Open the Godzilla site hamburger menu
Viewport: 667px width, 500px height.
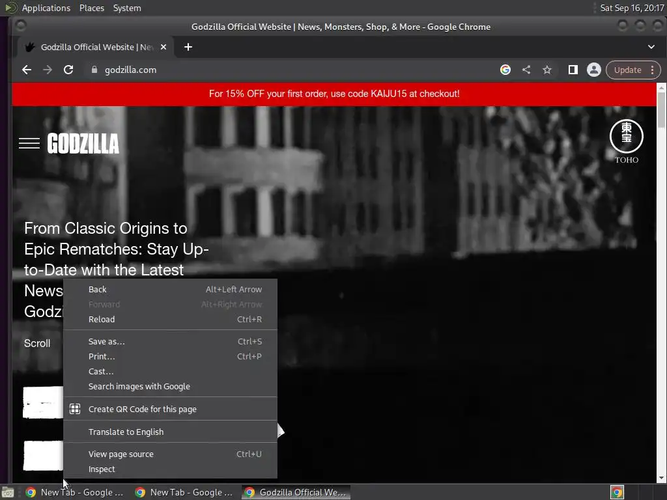click(x=29, y=143)
